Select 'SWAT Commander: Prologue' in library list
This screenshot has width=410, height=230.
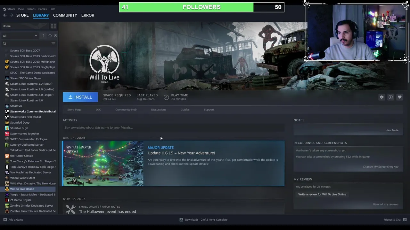click(x=29, y=139)
